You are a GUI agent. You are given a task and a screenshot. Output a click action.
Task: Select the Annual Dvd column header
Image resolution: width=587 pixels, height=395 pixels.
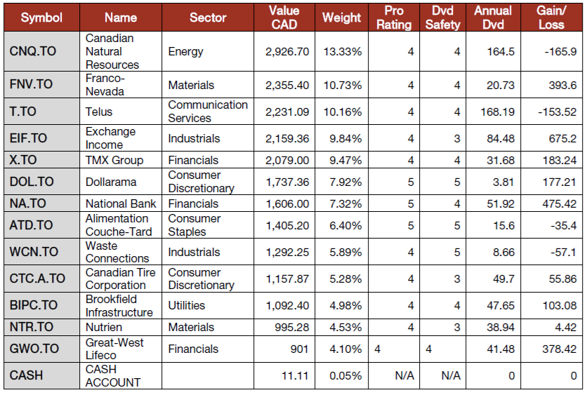[x=493, y=18]
